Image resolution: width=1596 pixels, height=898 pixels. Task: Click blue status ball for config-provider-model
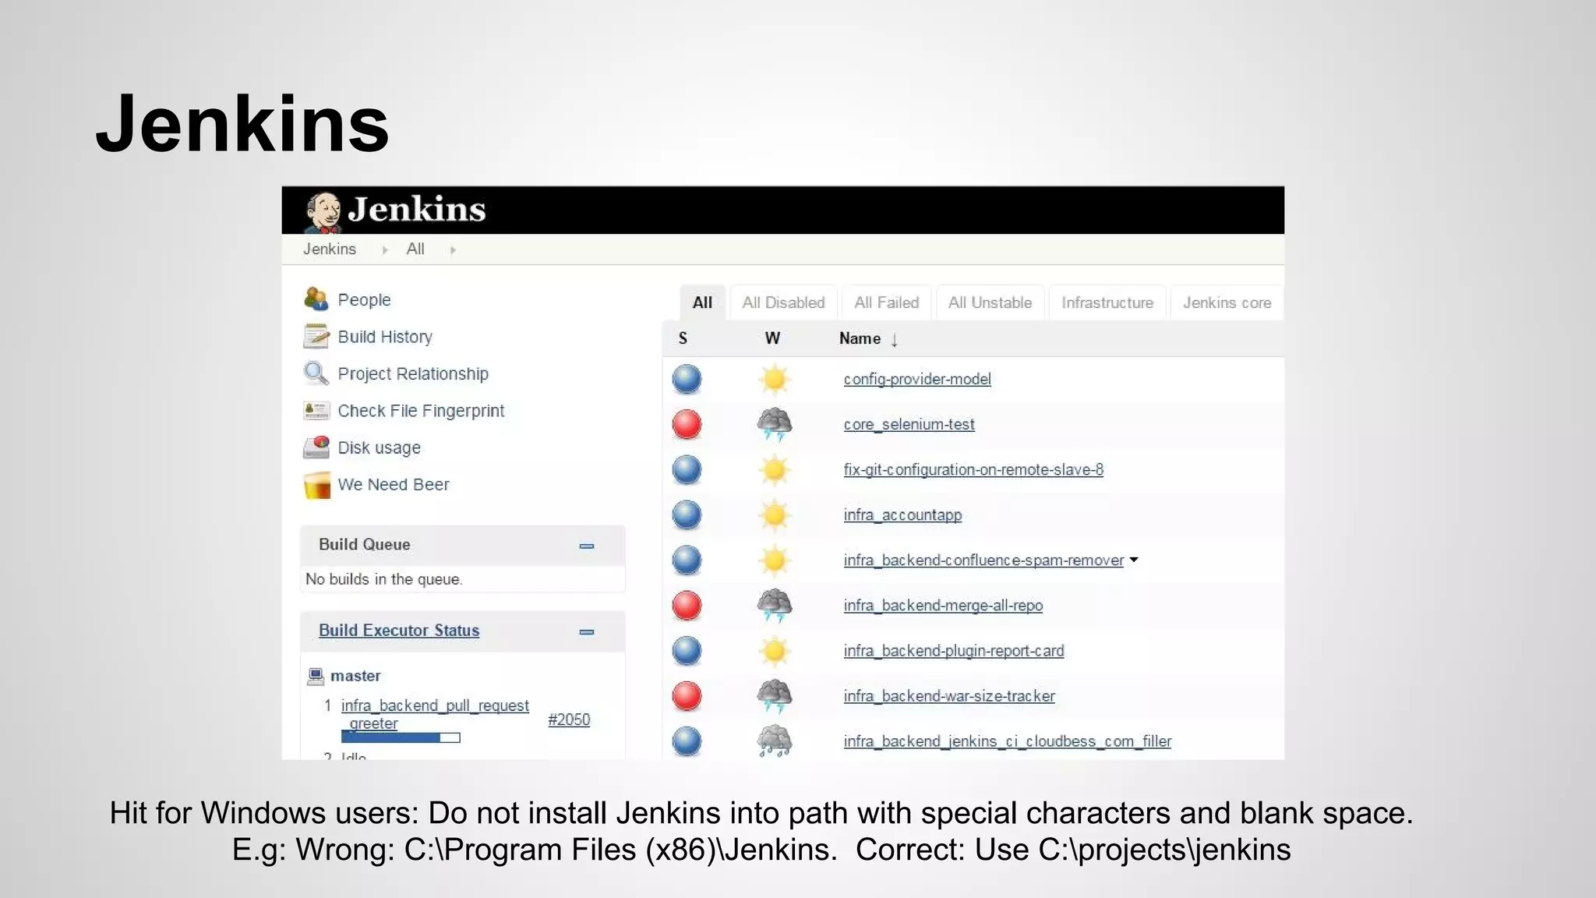[687, 380]
